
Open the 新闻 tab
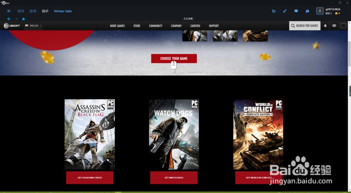click(21, 11)
